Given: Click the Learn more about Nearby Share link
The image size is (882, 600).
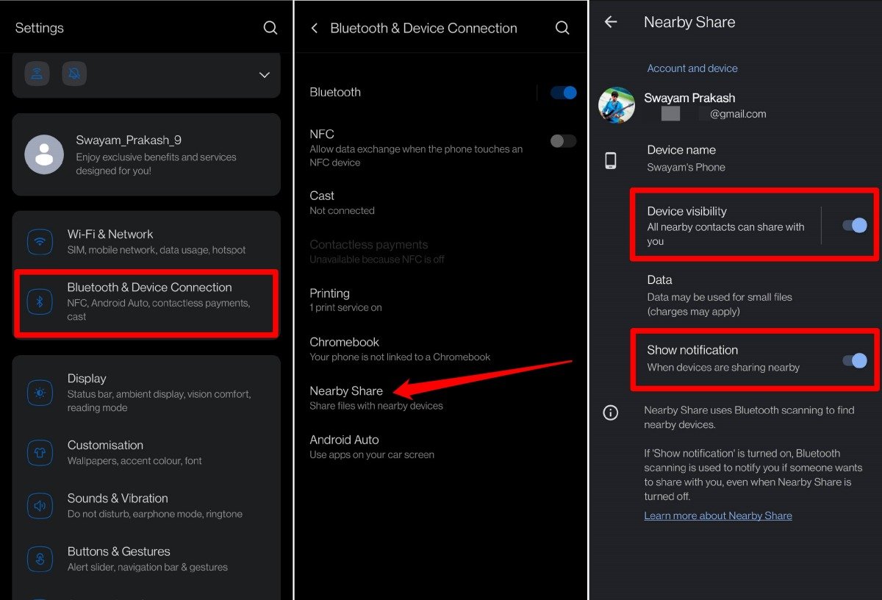Looking at the screenshot, I should point(718,515).
